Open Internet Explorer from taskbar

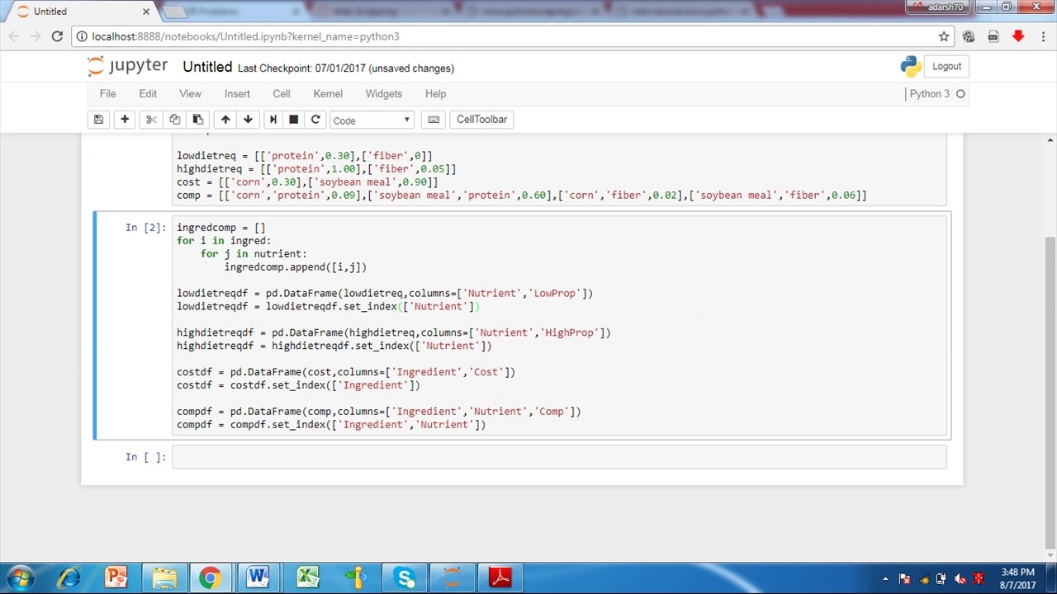coord(69,577)
